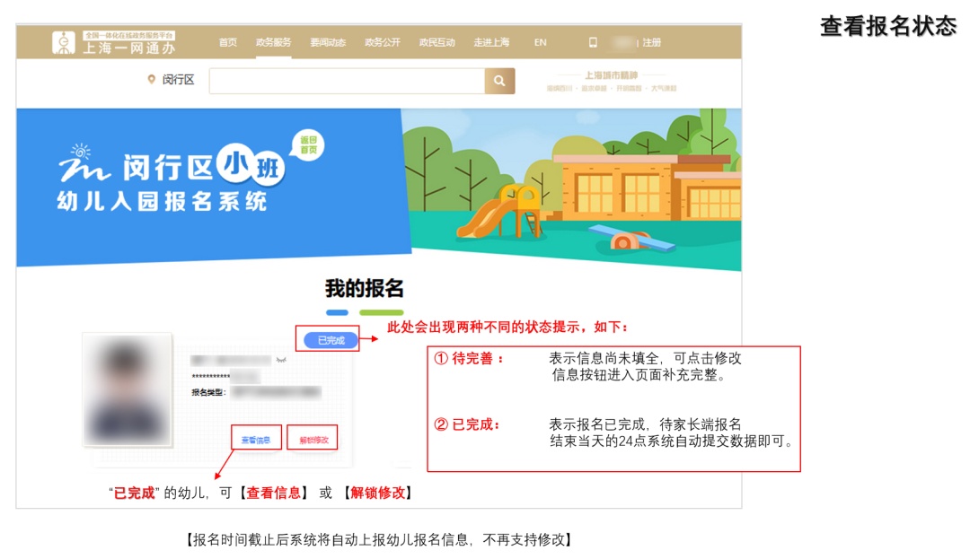Click the blurred child photo thumbnail
Screen dimensions: 970x559
(128, 389)
